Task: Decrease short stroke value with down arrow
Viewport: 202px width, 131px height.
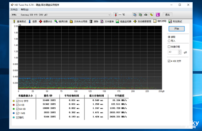Action: click(x=179, y=53)
